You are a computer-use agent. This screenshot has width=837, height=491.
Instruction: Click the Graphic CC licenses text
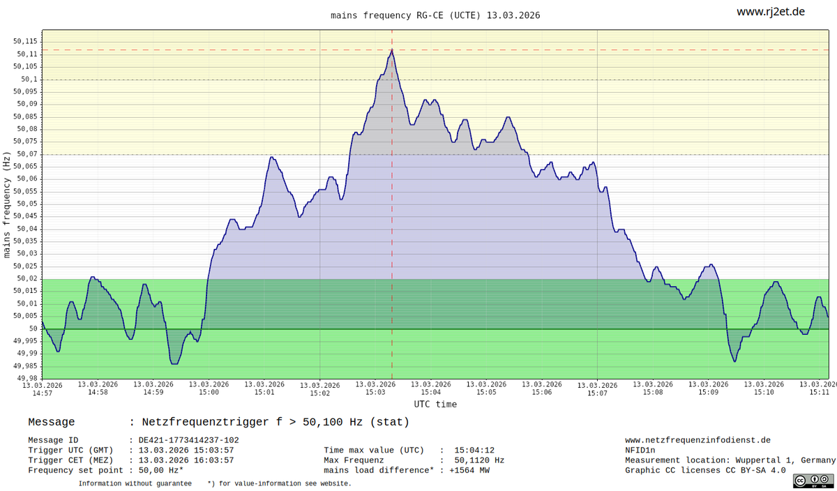pos(705,470)
